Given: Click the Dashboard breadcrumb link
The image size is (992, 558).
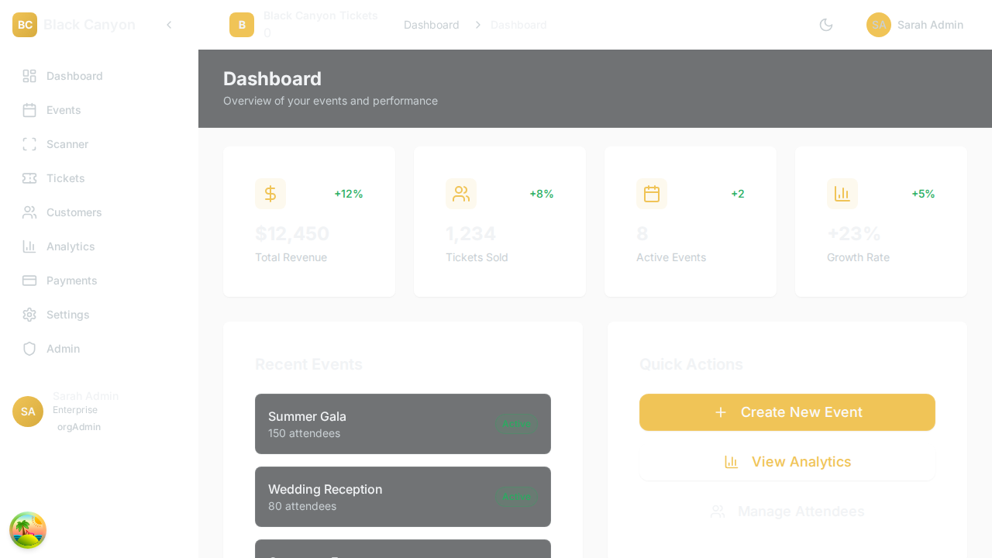Looking at the screenshot, I should [x=431, y=25].
